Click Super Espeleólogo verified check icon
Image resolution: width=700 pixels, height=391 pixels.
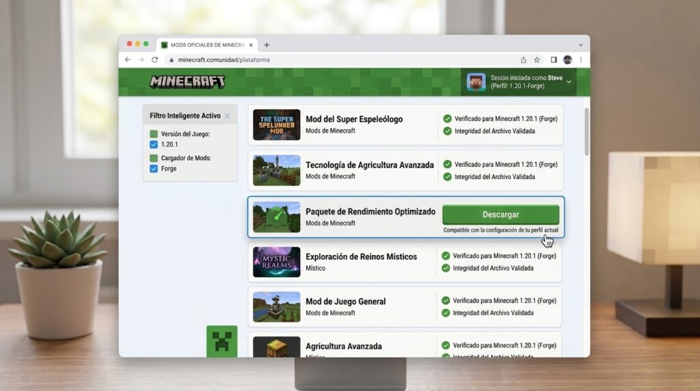[447, 119]
